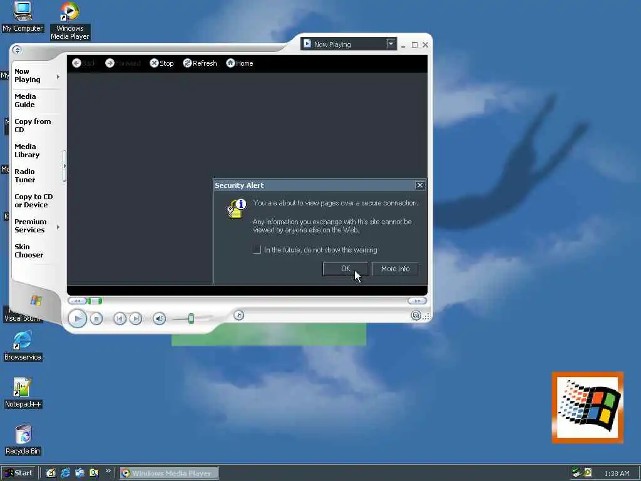The width and height of the screenshot is (641, 481).
Task: Skip to the previous track
Action: point(120,318)
